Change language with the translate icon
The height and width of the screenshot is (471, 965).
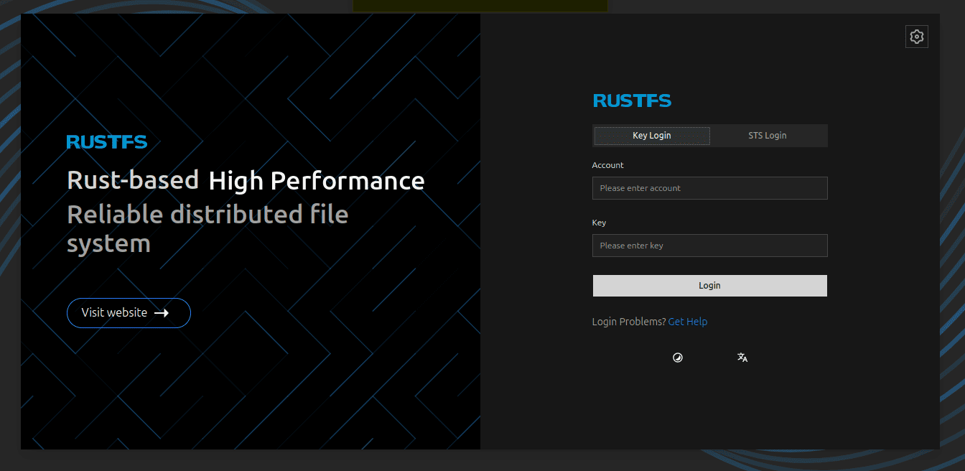742,358
